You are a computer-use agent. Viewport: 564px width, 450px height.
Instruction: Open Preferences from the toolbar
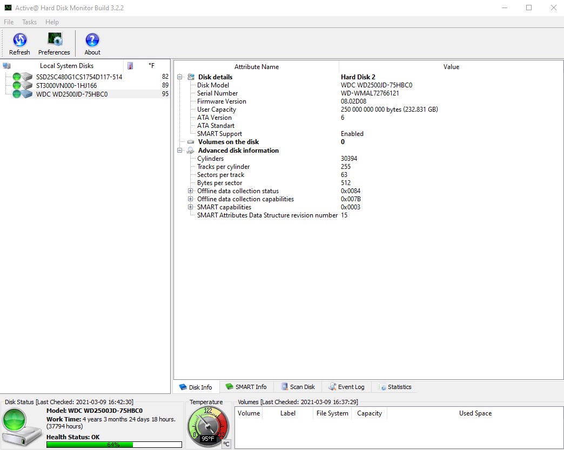(x=54, y=40)
